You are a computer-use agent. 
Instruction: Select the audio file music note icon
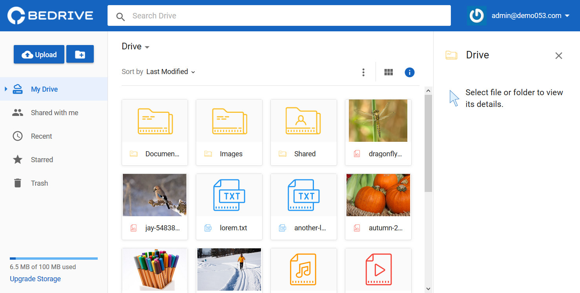click(303, 269)
